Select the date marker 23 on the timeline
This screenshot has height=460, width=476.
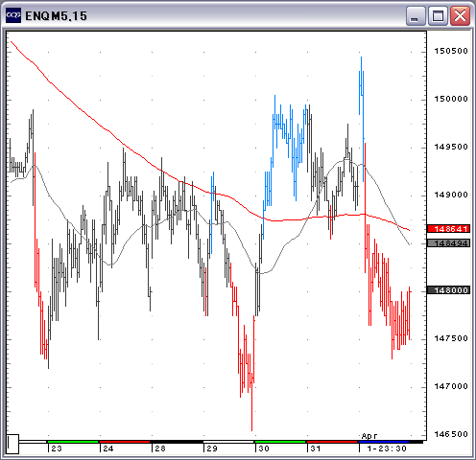(x=57, y=448)
